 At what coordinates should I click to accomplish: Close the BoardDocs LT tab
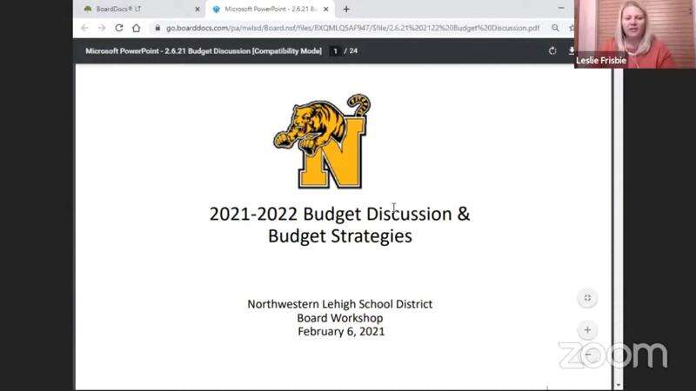197,10
